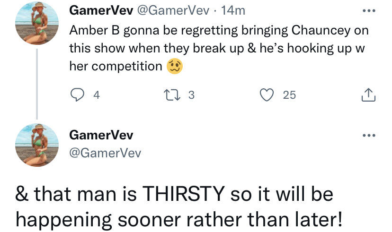Click the reply count 4
The width and height of the screenshot is (392, 232).
[x=97, y=95]
